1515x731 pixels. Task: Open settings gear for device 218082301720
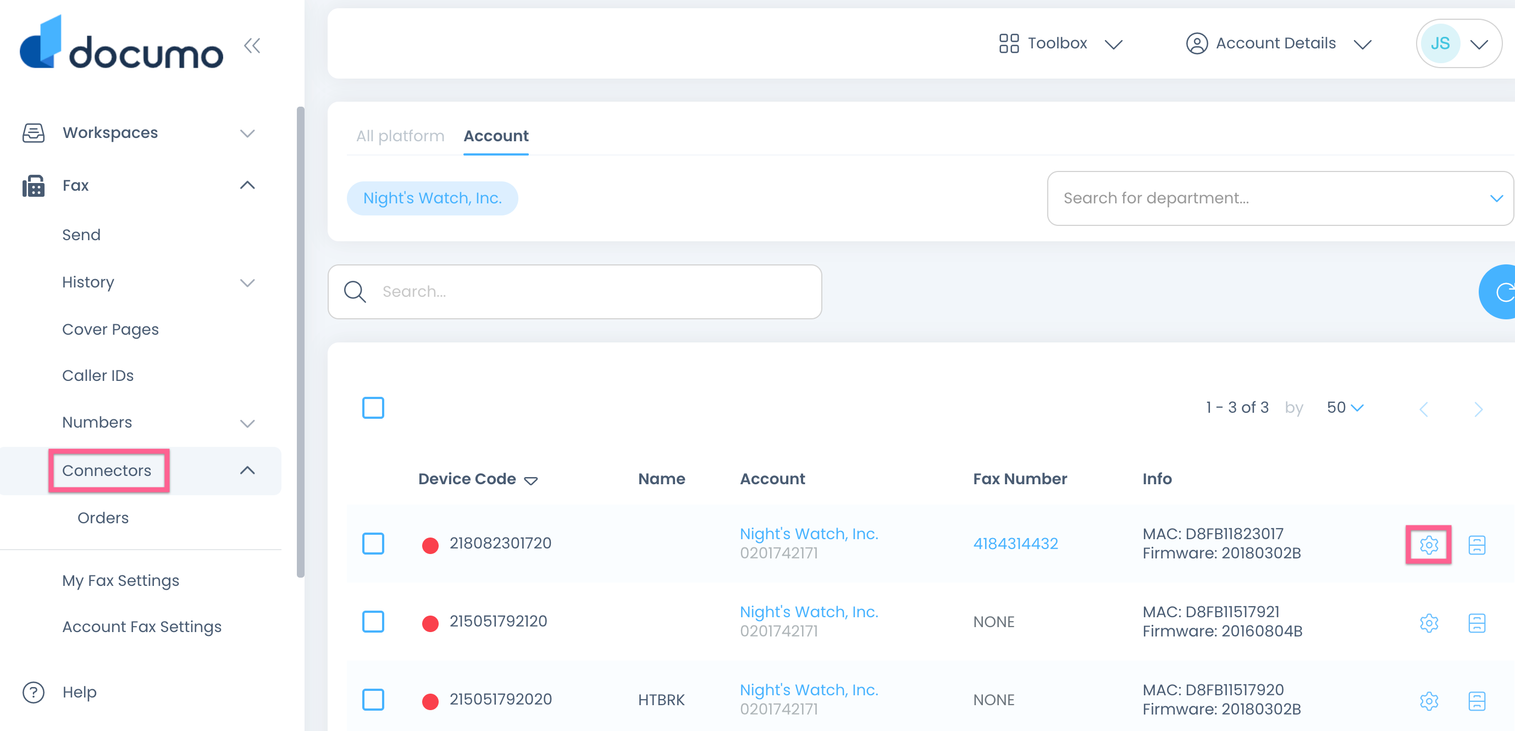(x=1429, y=545)
